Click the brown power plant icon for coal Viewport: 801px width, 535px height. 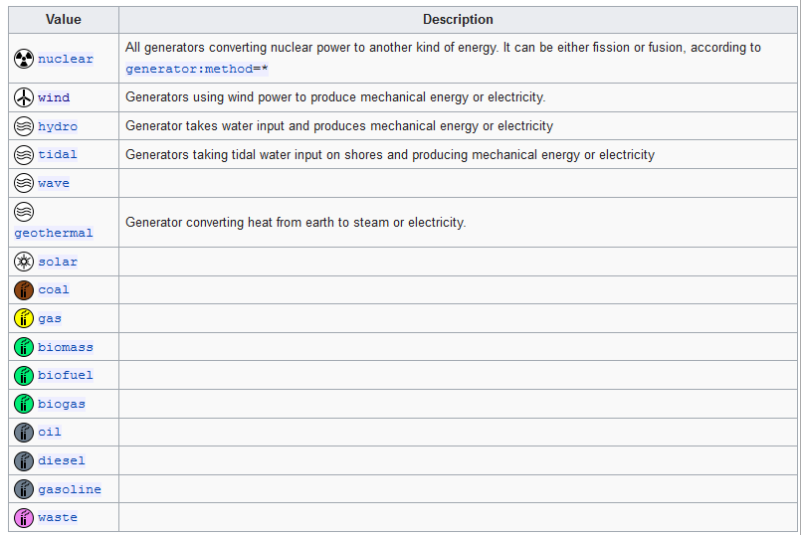24,290
